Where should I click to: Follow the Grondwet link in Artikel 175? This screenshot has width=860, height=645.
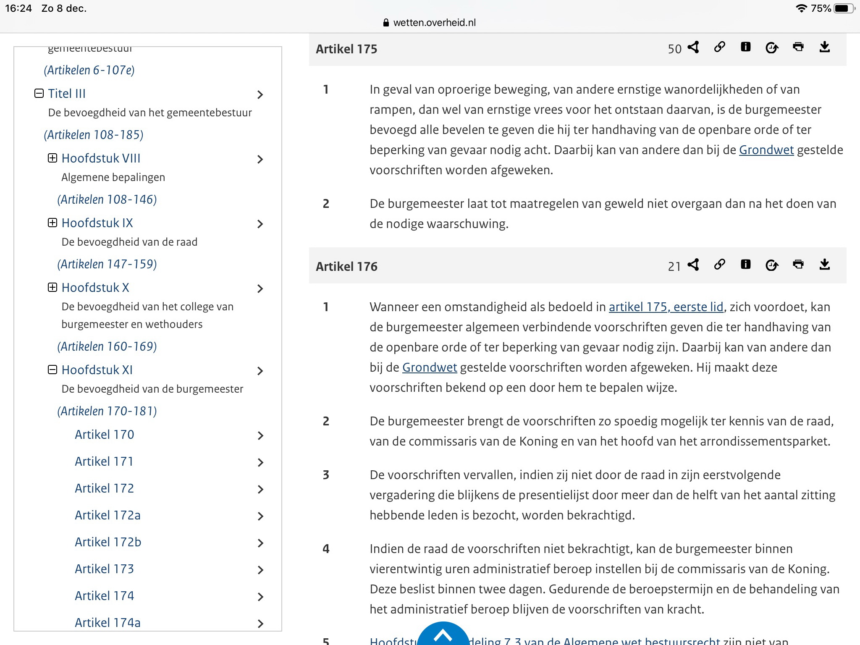(x=766, y=150)
